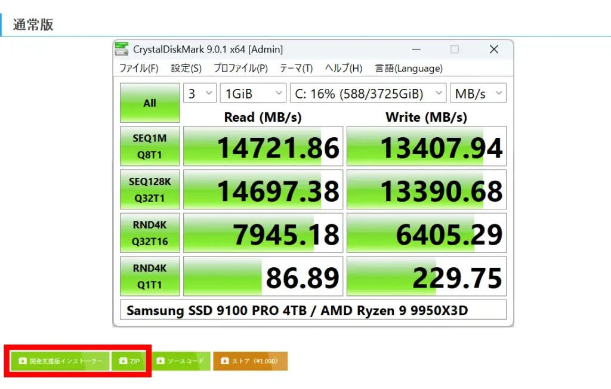
Task: Start the RND4K Q1T1 test
Action: pos(149,276)
